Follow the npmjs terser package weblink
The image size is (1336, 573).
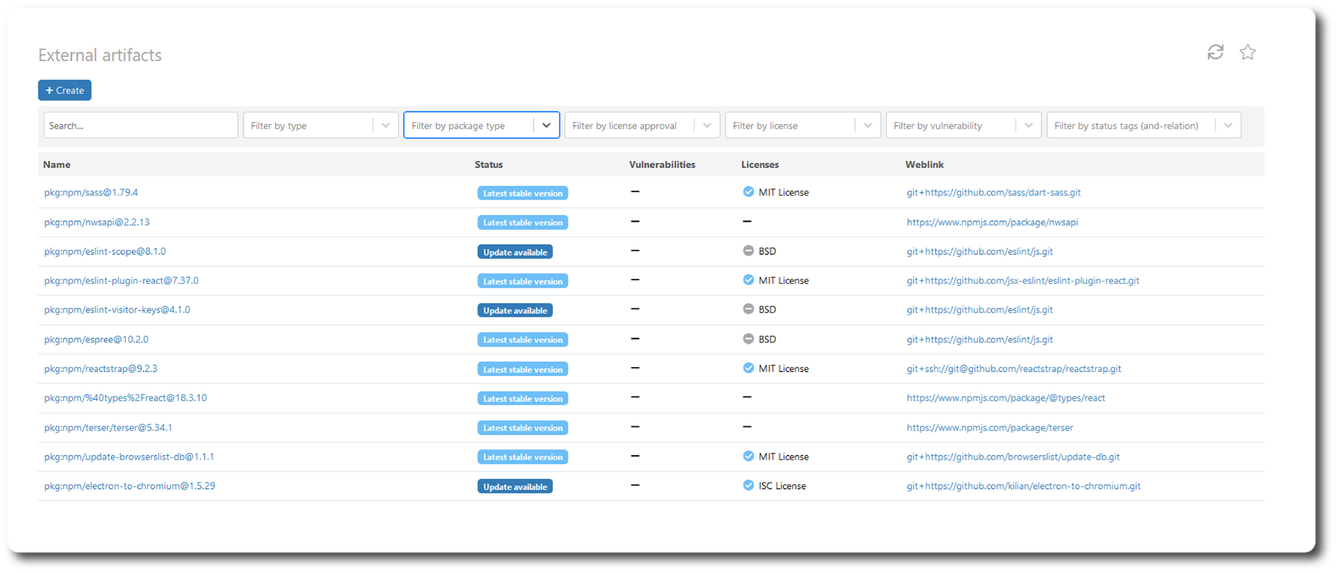coord(989,428)
